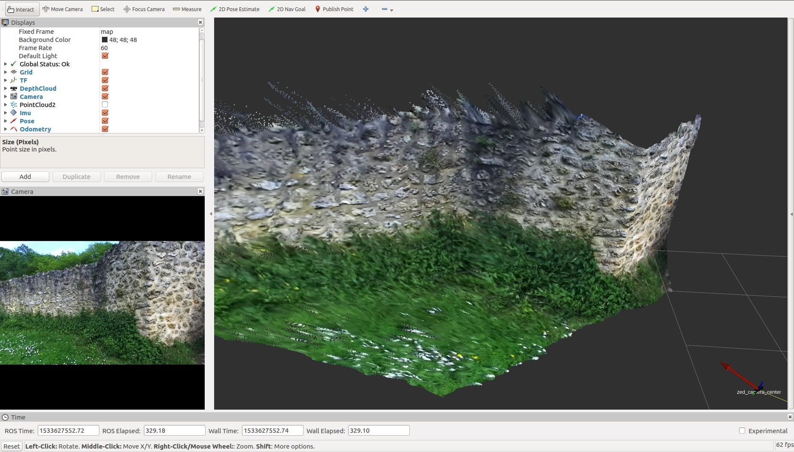
Task: Select the 2D Nav Goal tool
Action: pos(287,9)
